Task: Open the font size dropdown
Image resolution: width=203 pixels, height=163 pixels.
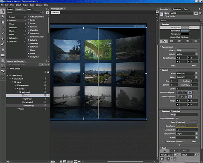Action: [196, 155]
